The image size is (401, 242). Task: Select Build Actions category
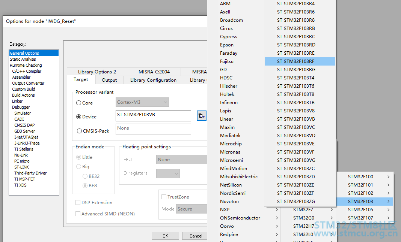[23, 95]
